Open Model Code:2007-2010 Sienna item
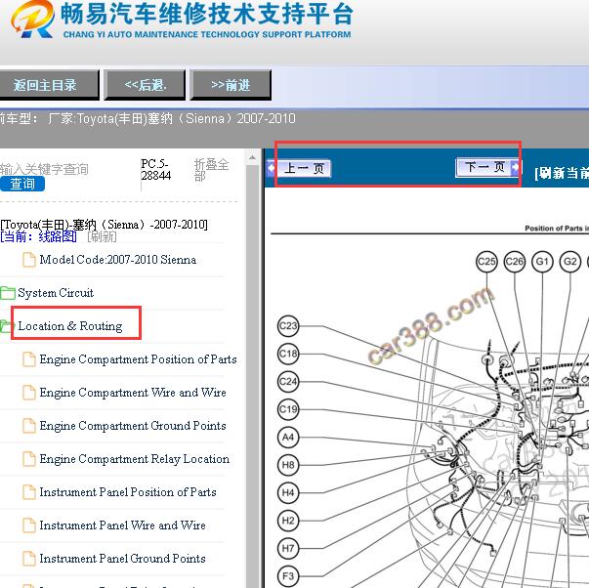Image resolution: width=589 pixels, height=588 pixels. pos(118,260)
